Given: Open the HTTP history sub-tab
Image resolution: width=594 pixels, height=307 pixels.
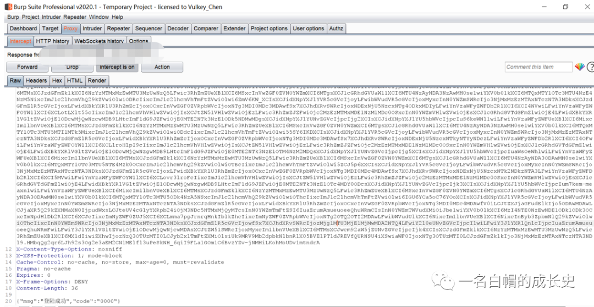Looking at the screenshot, I should tap(53, 41).
